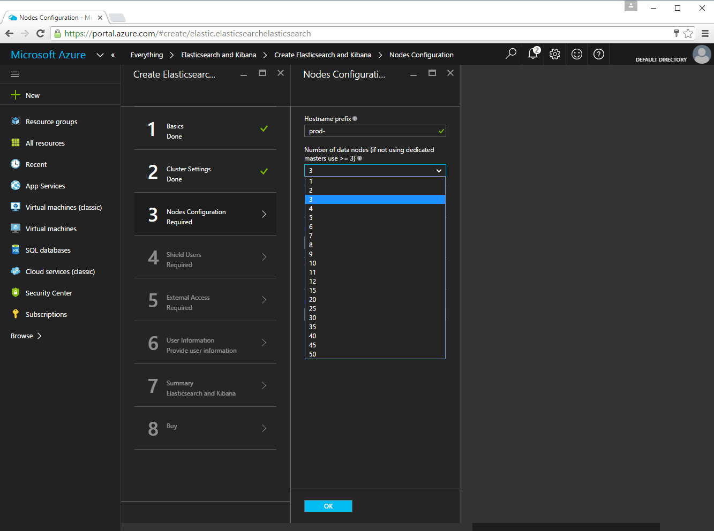Select option 12 in nodes list
The width and height of the screenshot is (714, 531).
[x=375, y=281]
